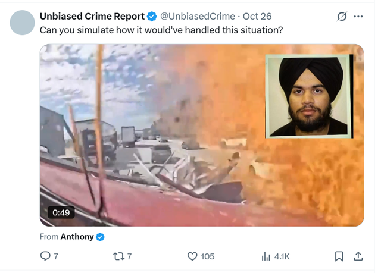Open video source Anthony's profile

click(77, 237)
